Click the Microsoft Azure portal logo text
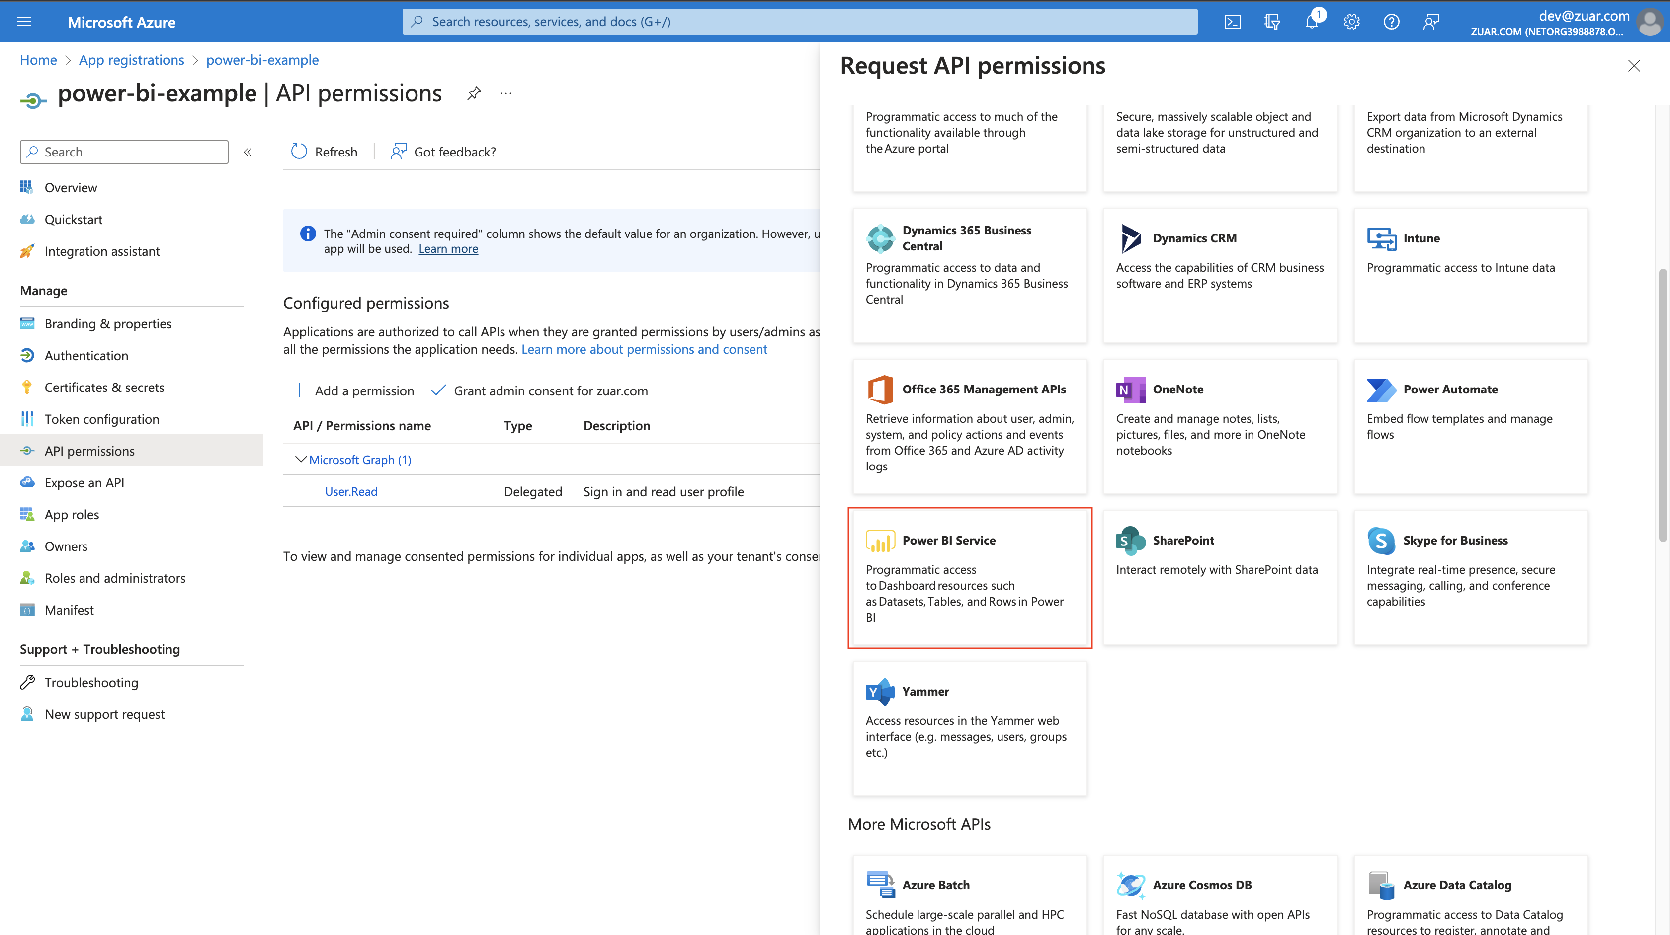The height and width of the screenshot is (935, 1670). pyautogui.click(x=121, y=22)
